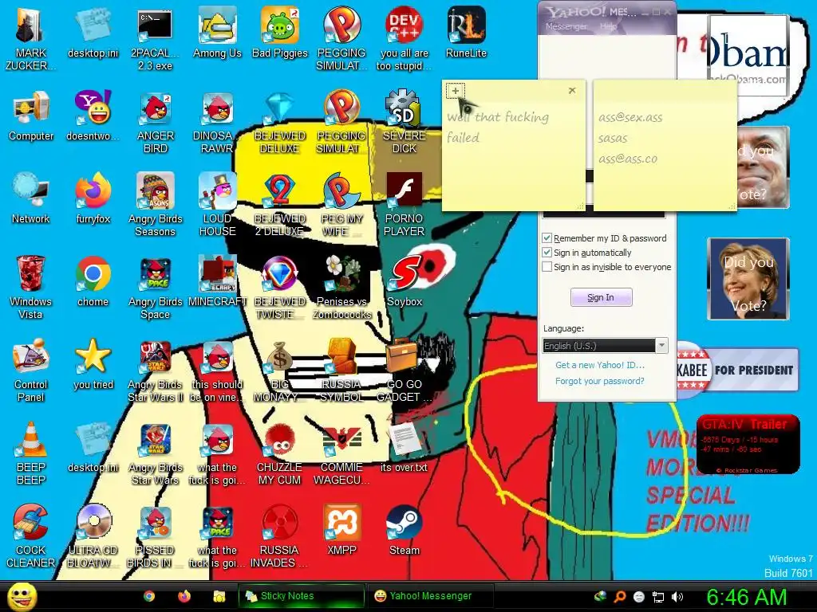The width and height of the screenshot is (817, 612).
Task: Add new sticky note with plus button
Action: pyautogui.click(x=456, y=91)
